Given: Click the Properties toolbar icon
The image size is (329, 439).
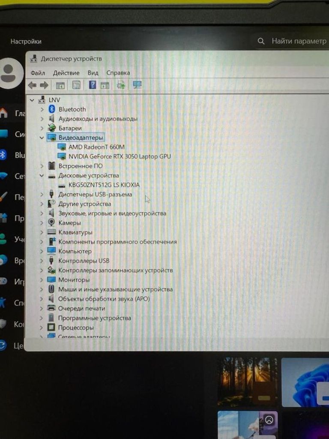Looking at the screenshot, I should click(x=76, y=85).
